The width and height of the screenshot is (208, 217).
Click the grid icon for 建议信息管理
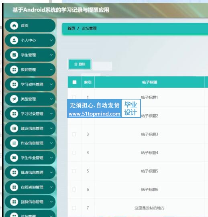coord(14,128)
